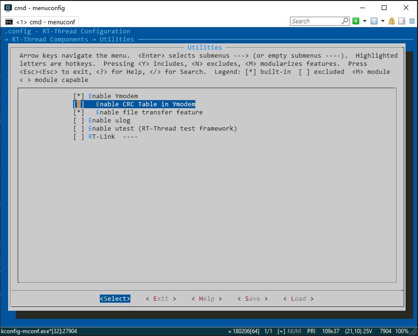Click the 109x37 console size status entry
The image size is (418, 336).
tap(331, 331)
